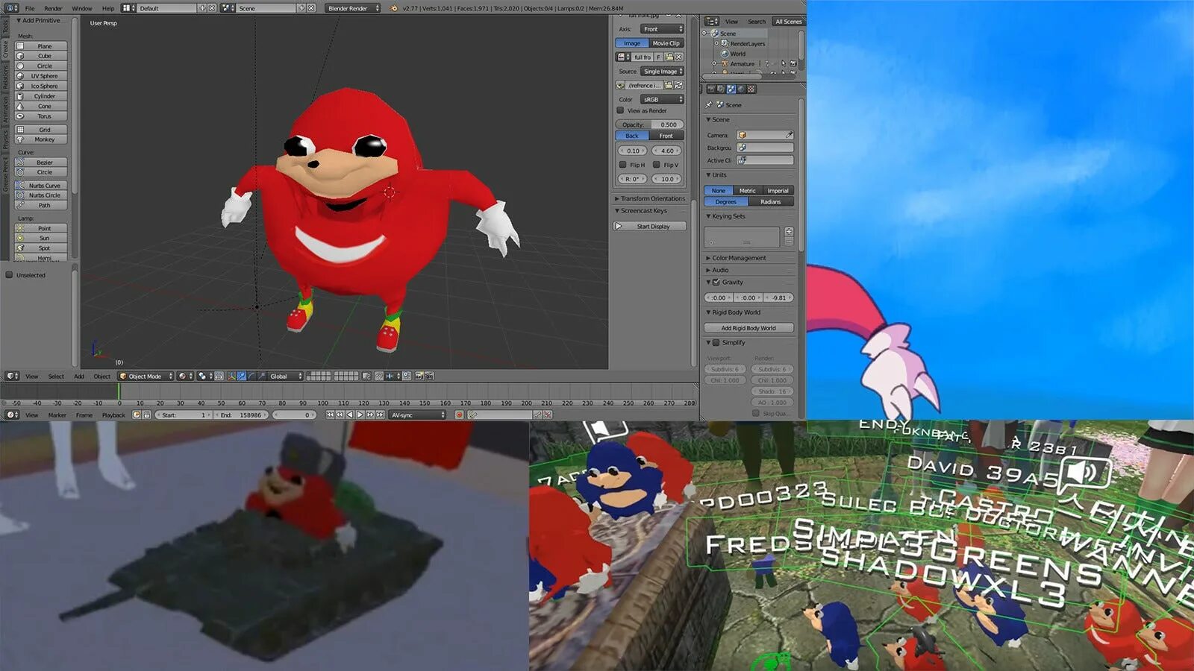Add a Cylinder mesh primitive
This screenshot has height=671, width=1194.
(41, 96)
